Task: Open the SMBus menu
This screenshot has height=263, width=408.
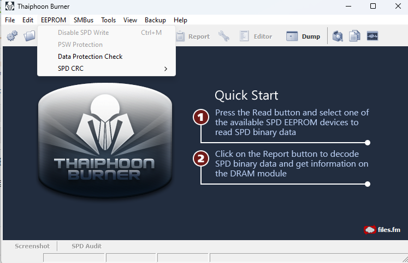Action: coord(83,20)
